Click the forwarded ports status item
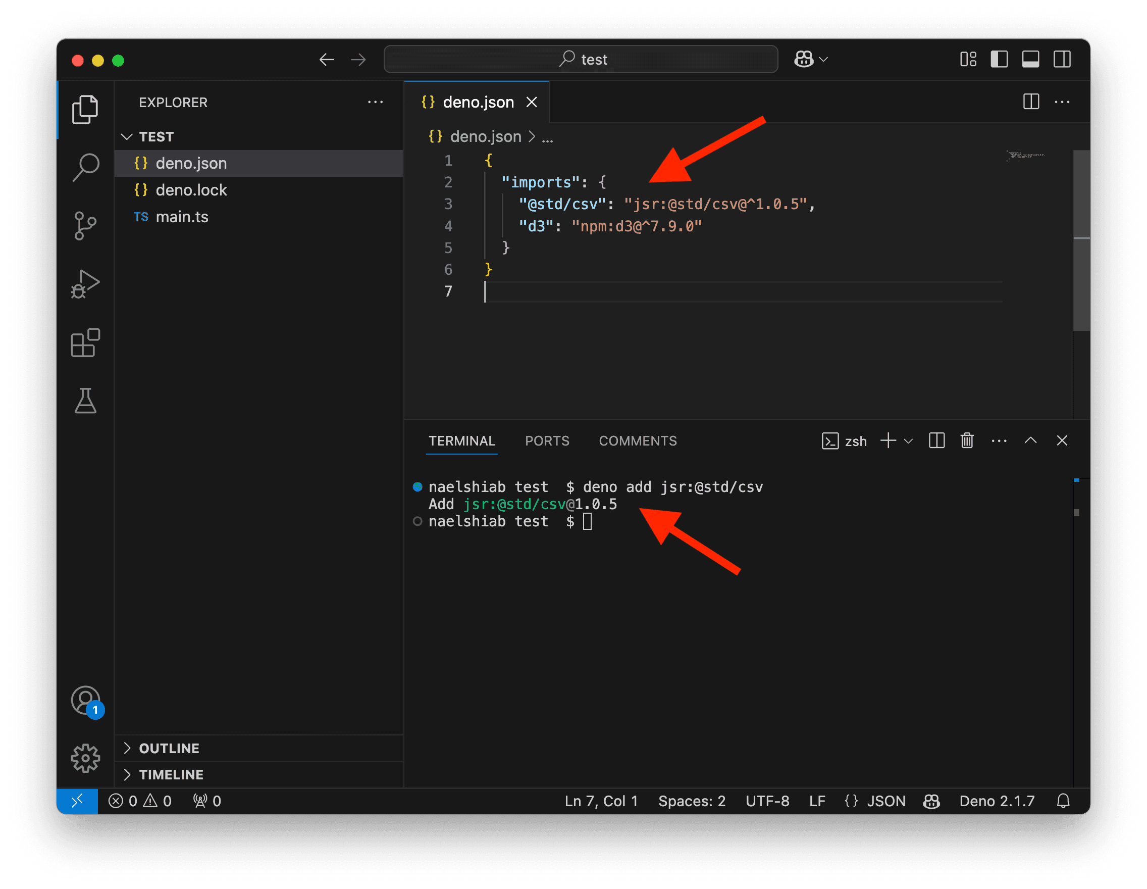This screenshot has width=1147, height=889. 207,801
